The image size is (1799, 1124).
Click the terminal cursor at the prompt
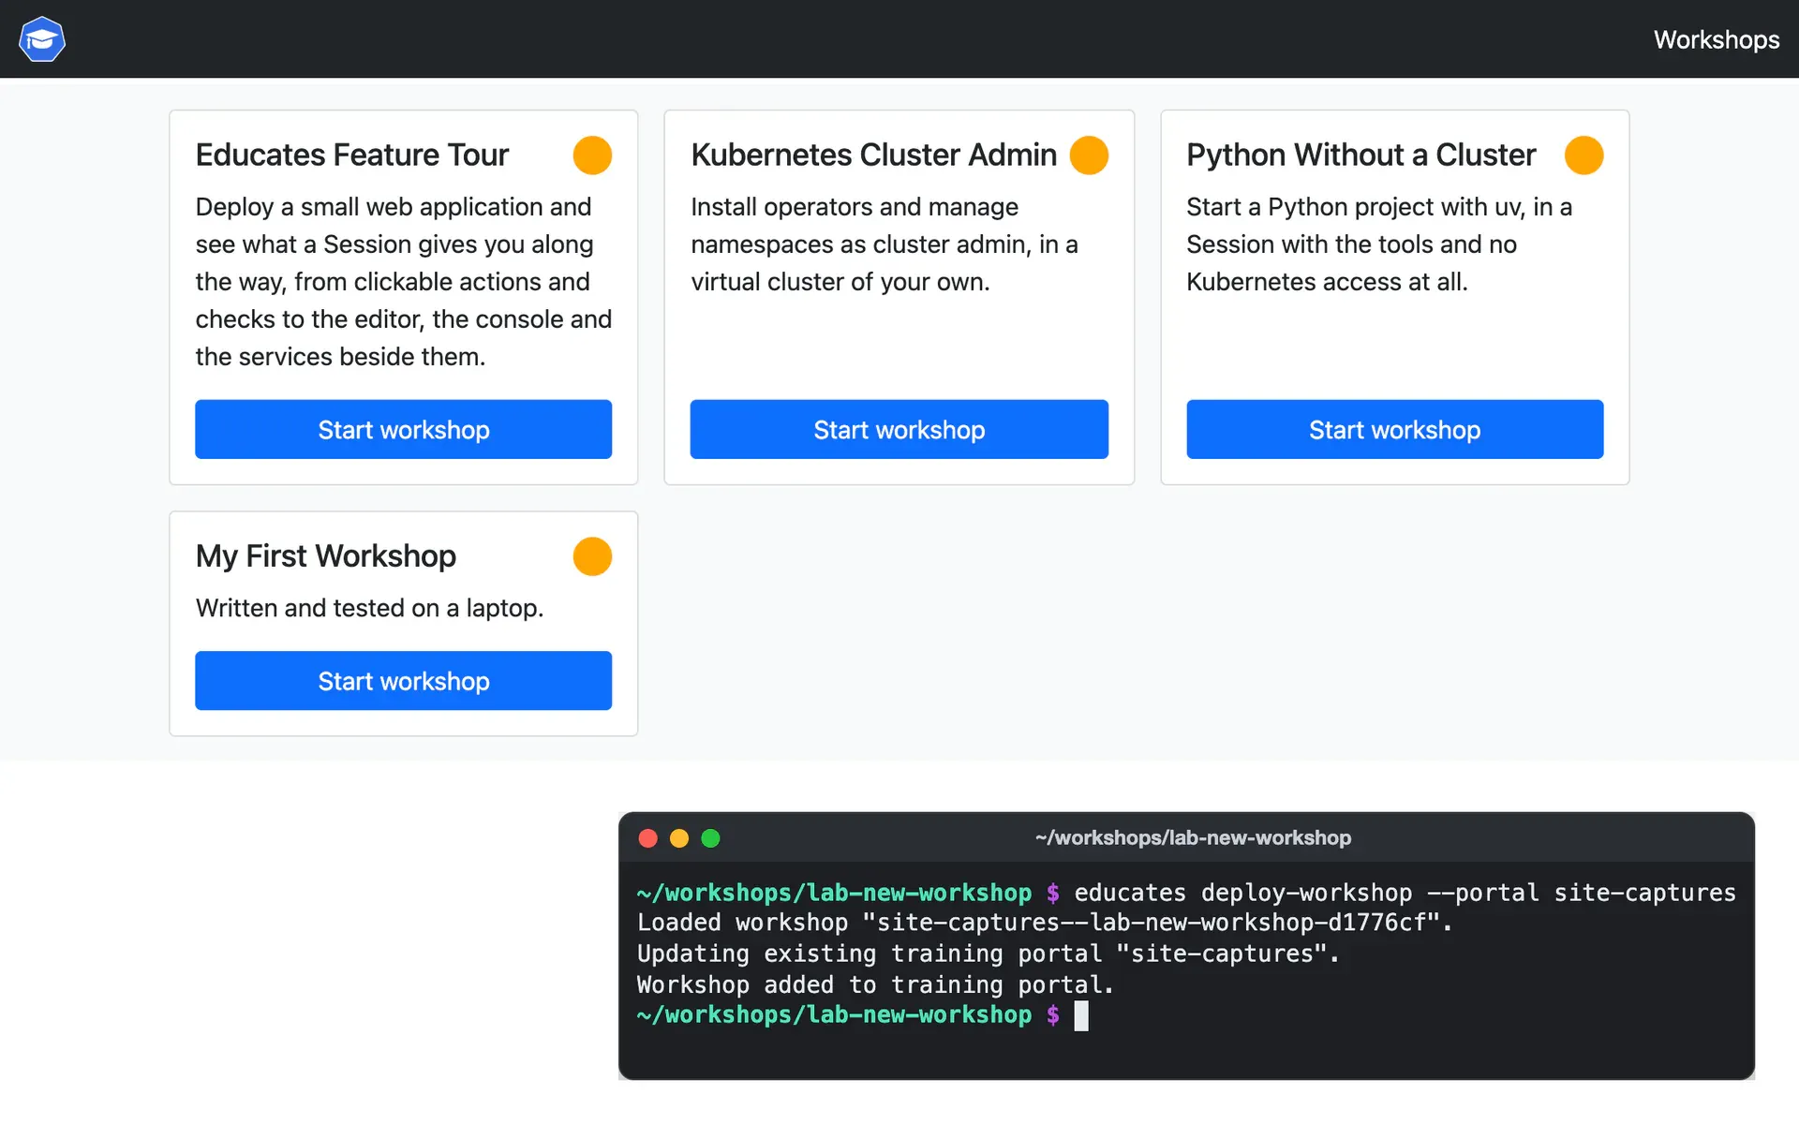click(x=1081, y=1015)
